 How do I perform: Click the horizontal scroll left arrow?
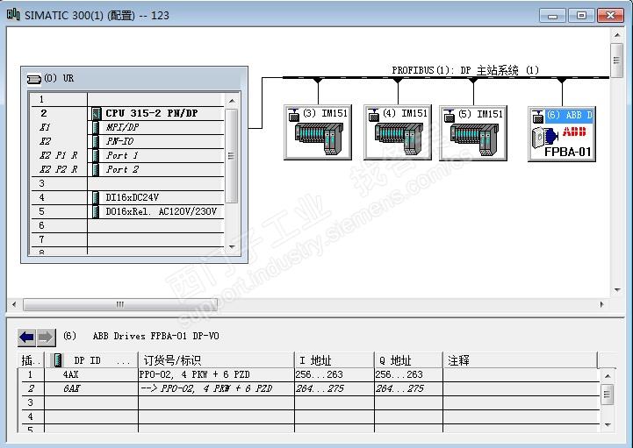(15, 304)
